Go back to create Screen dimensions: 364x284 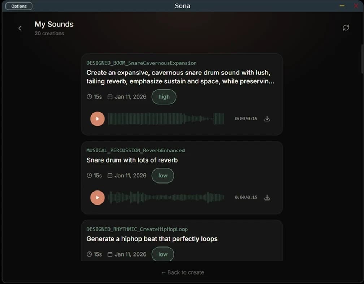pos(183,272)
